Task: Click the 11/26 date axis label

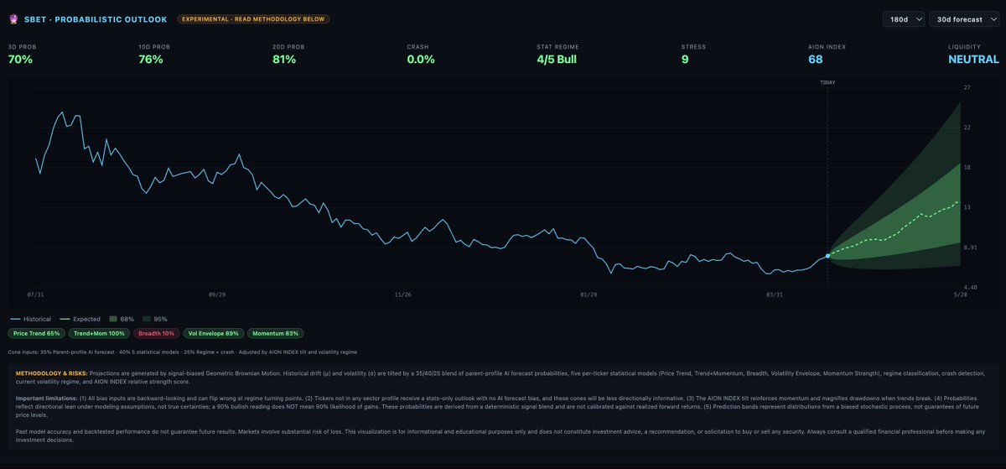Action: pos(402,294)
